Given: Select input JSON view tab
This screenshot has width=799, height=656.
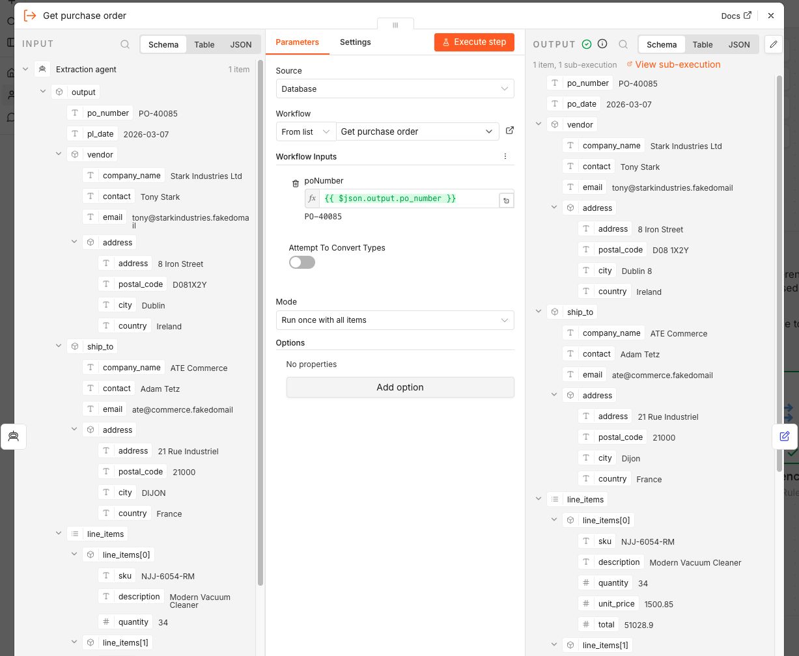Looking at the screenshot, I should coord(241,44).
